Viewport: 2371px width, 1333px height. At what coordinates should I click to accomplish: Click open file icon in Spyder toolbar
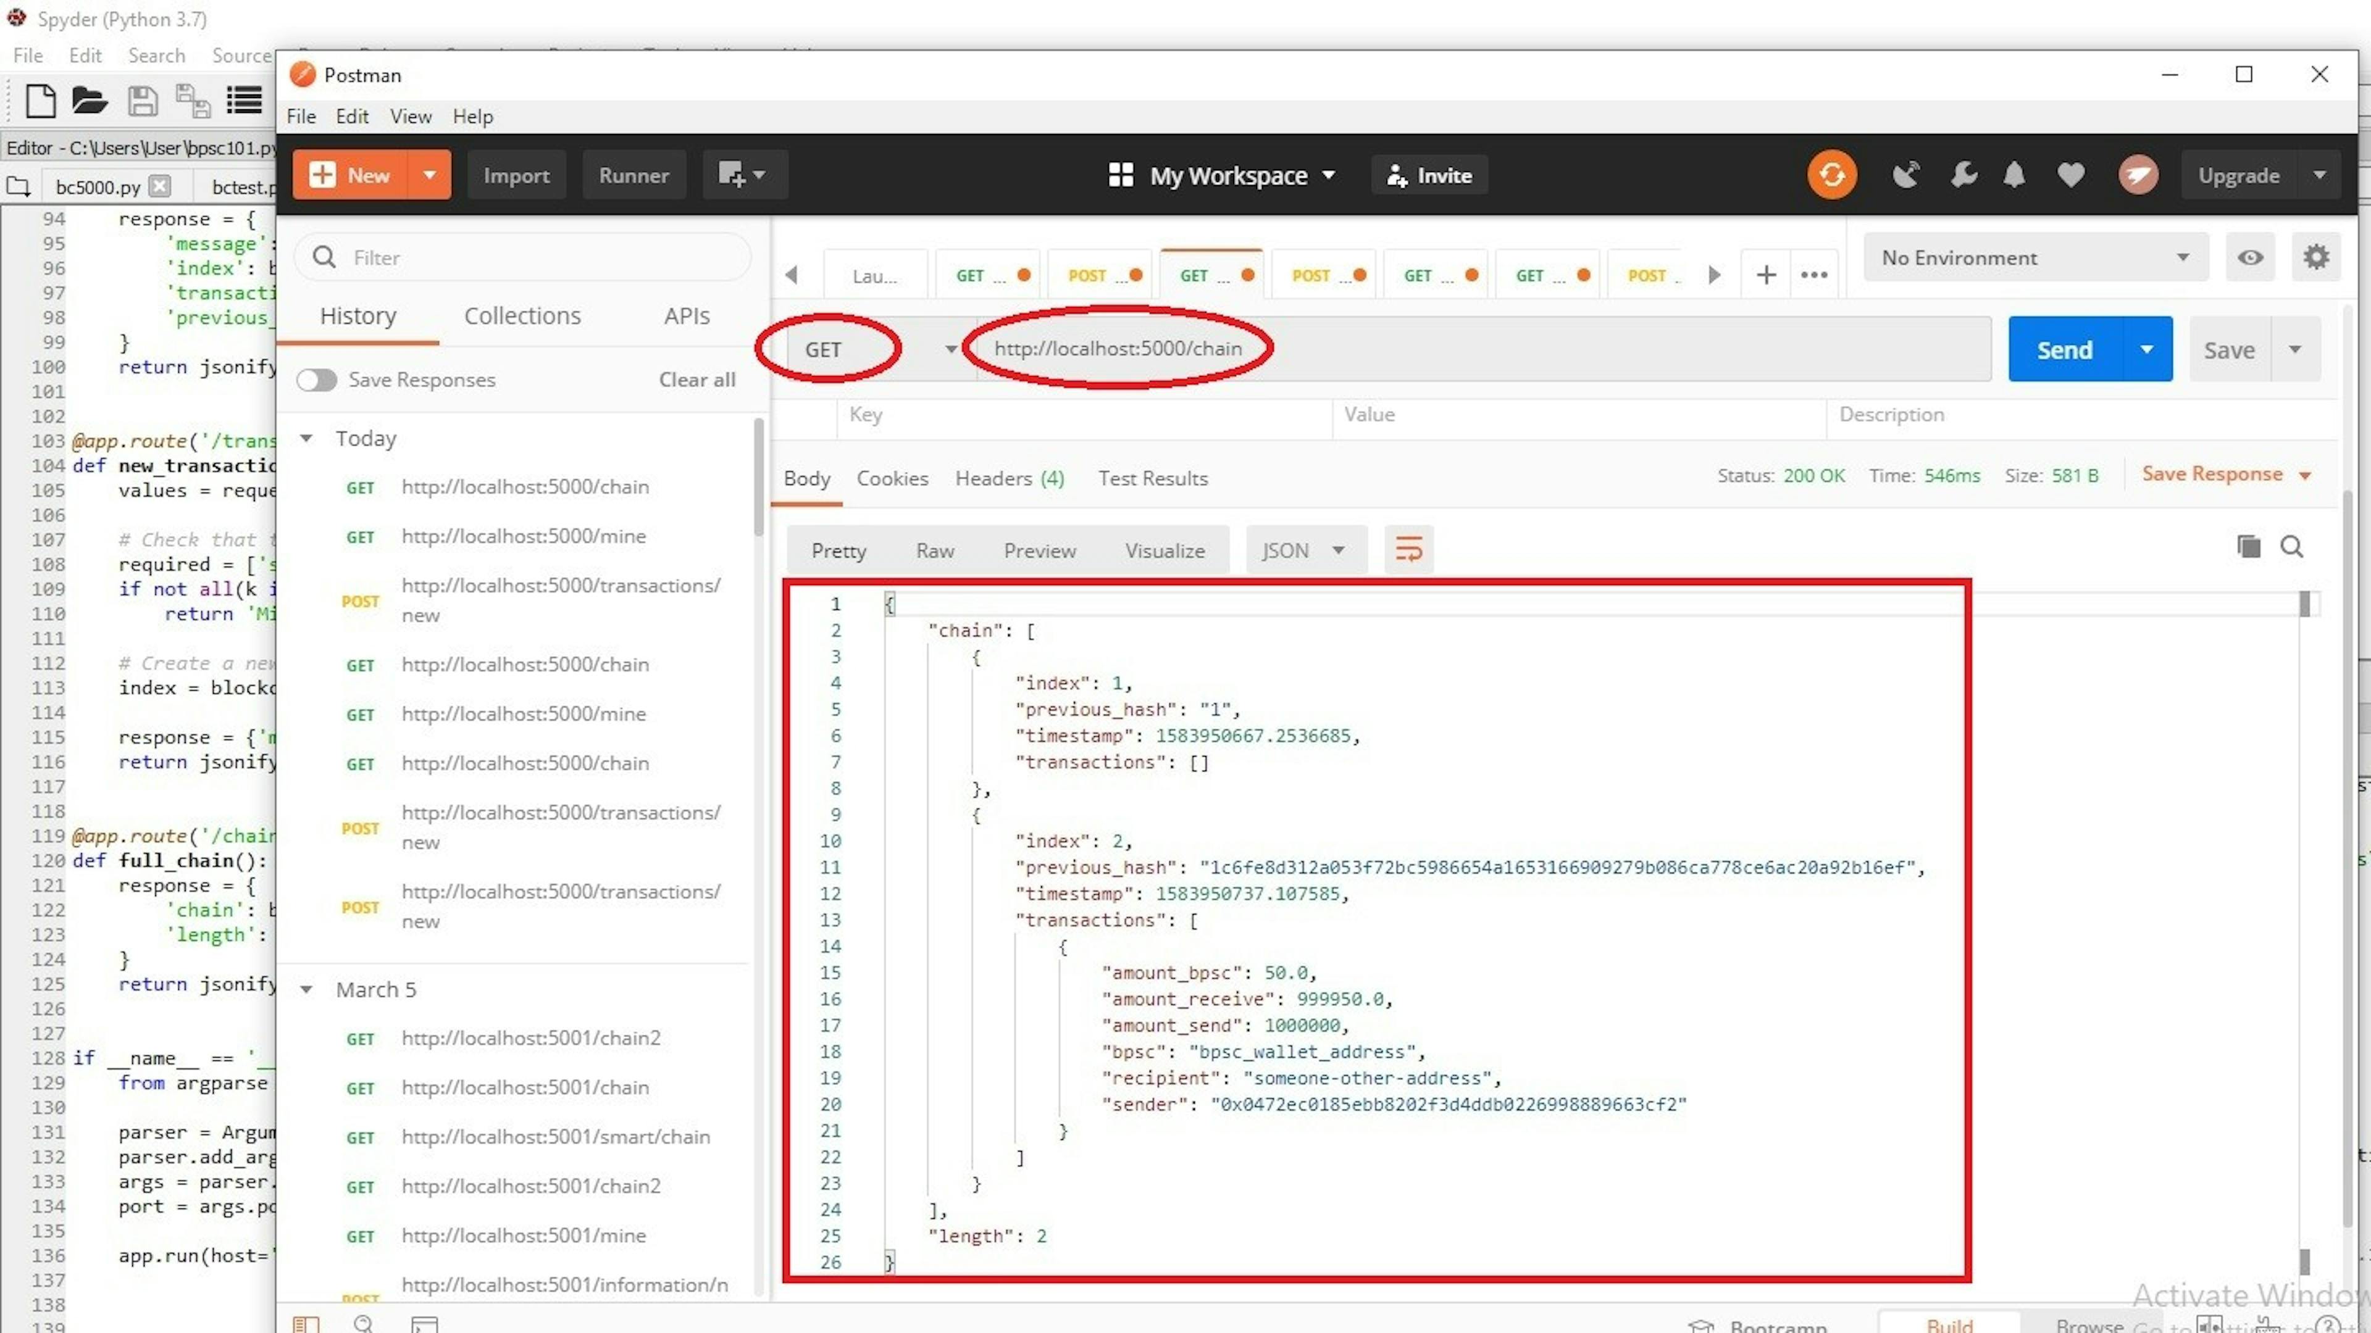click(x=90, y=101)
